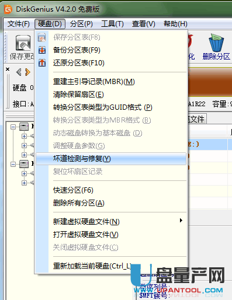Click the disabled 保存分区表(F8) entry
The width and height of the screenshot is (232, 300).
111,37
